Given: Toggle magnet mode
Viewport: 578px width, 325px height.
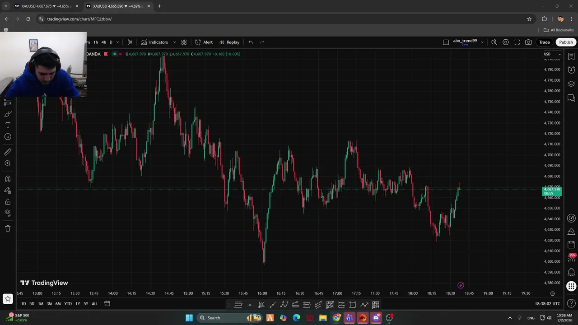Looking at the screenshot, I should (8, 179).
